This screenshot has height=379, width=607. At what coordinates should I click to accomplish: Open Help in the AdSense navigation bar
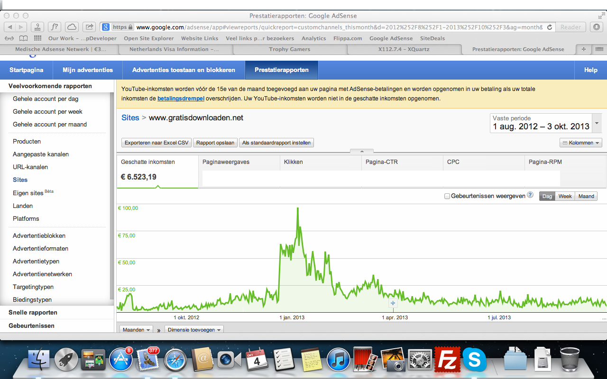[591, 70]
